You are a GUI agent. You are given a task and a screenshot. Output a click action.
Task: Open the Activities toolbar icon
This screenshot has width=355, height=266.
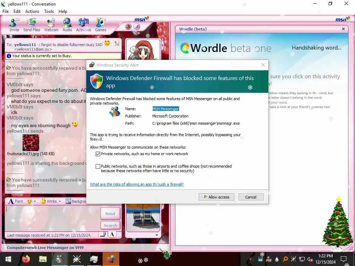[83, 25]
